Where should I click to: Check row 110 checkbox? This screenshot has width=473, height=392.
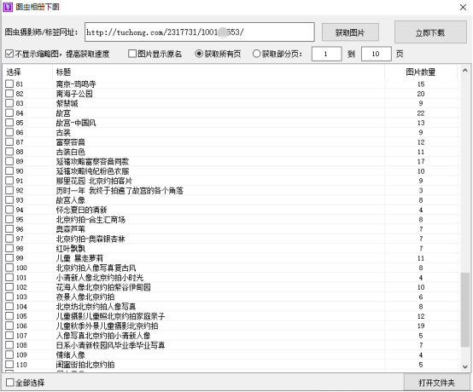(9, 364)
